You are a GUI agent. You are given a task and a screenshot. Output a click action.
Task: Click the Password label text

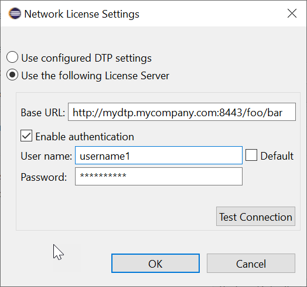click(x=44, y=177)
